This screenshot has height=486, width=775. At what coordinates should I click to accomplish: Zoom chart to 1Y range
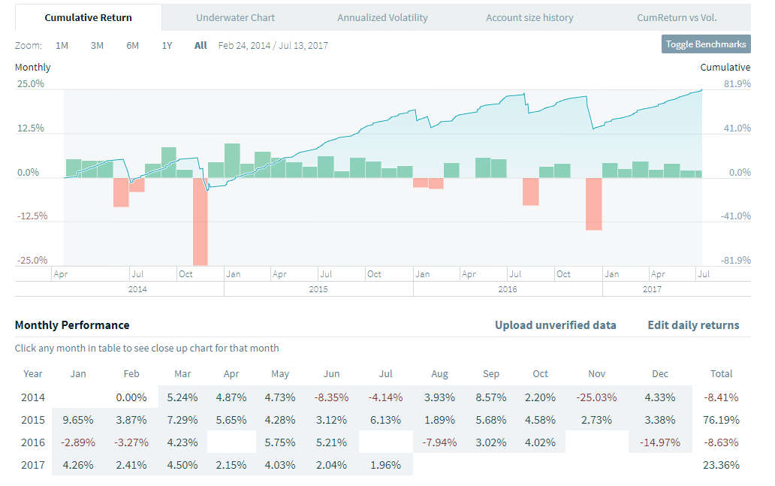pyautogui.click(x=167, y=45)
